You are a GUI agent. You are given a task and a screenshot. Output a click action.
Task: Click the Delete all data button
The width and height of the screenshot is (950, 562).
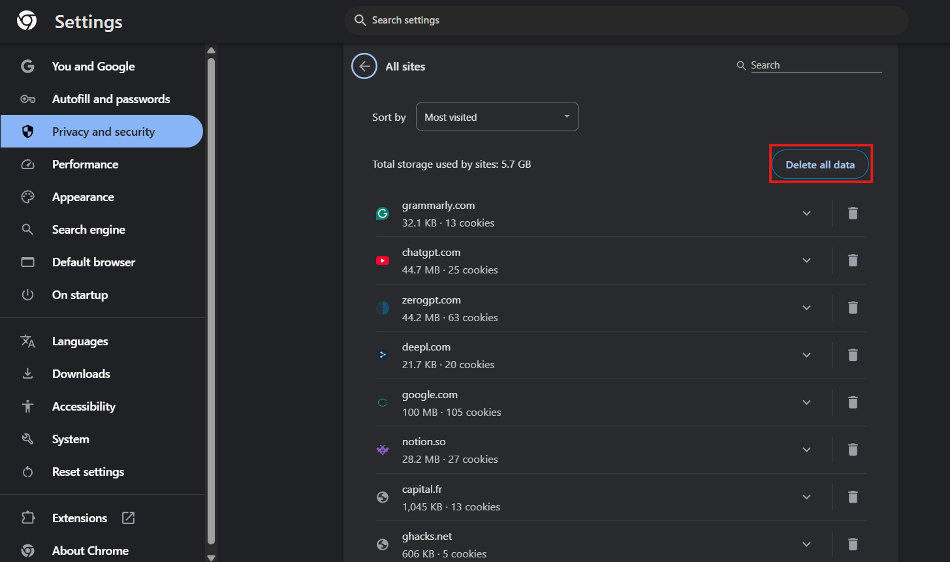coord(820,164)
